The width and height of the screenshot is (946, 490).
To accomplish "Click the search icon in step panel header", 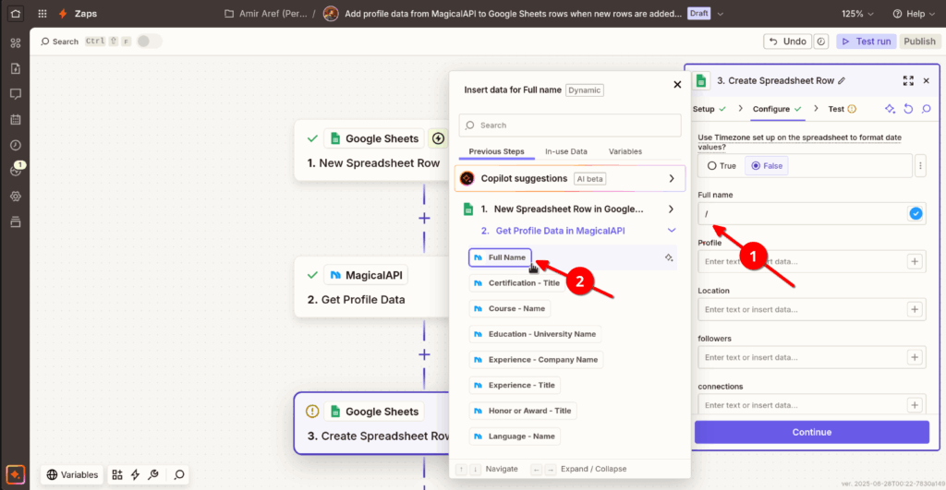I will 926,109.
